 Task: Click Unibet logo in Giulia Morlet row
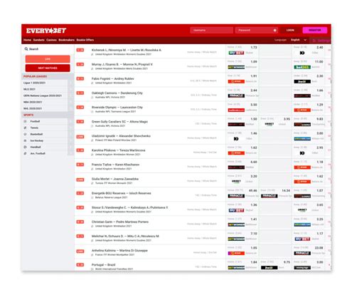(x=236, y=182)
